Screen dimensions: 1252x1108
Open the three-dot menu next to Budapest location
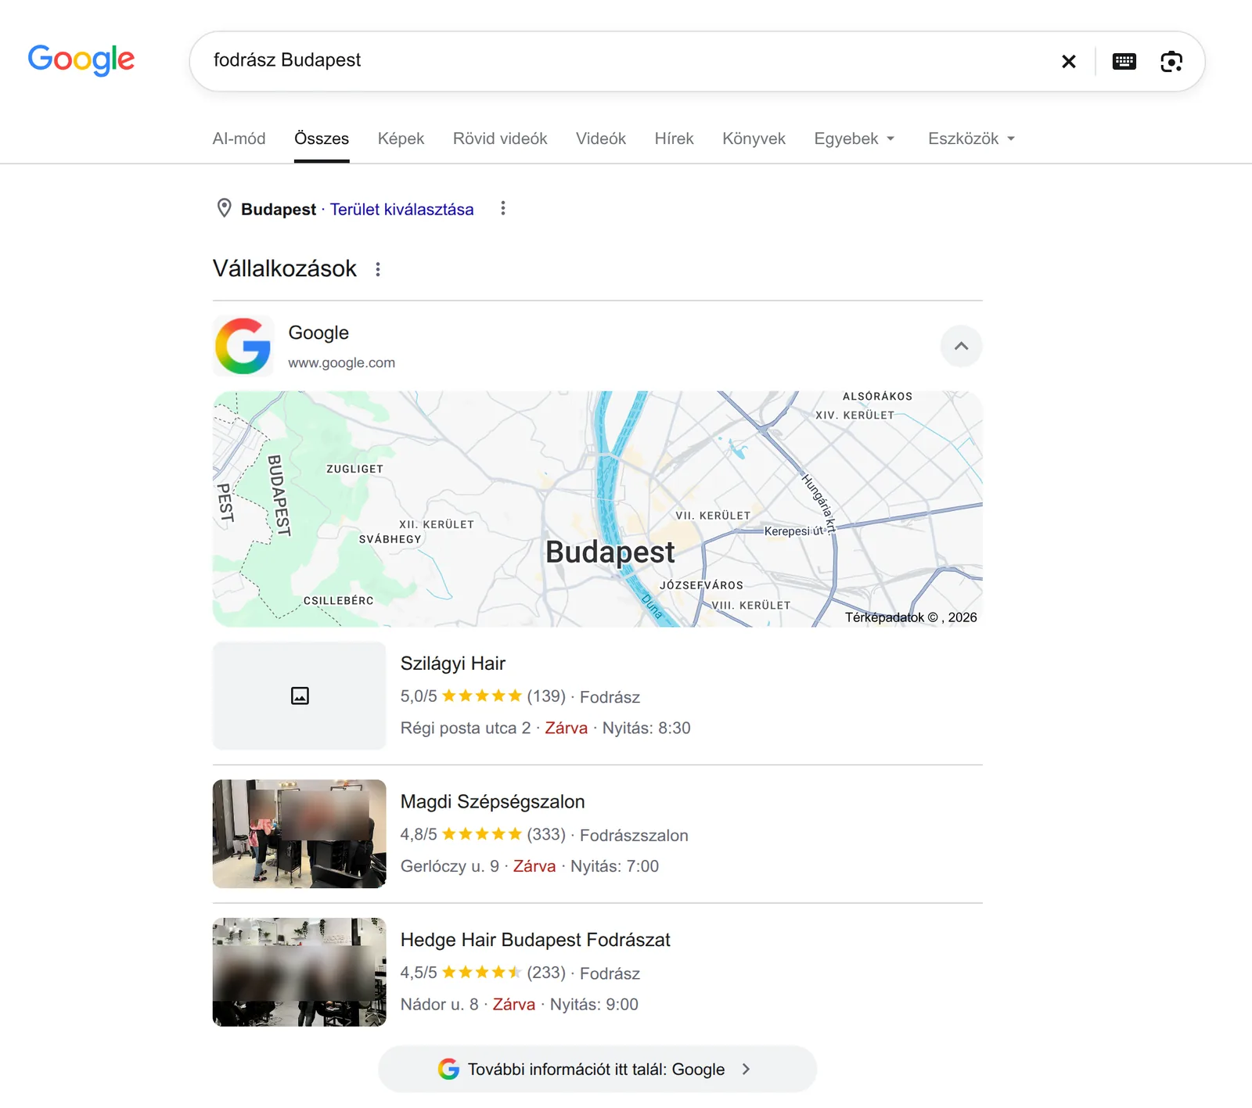503,208
